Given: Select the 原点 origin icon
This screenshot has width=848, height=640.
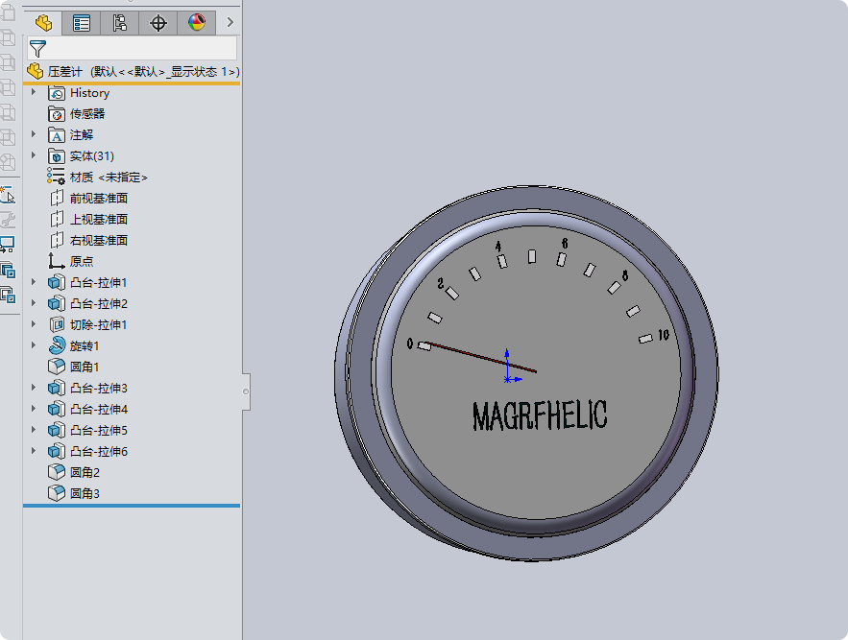Looking at the screenshot, I should 57,261.
